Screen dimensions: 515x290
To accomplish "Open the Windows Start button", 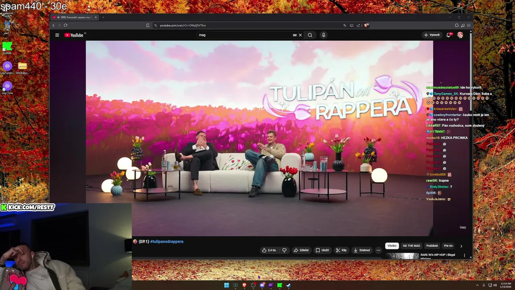I will click(227, 285).
